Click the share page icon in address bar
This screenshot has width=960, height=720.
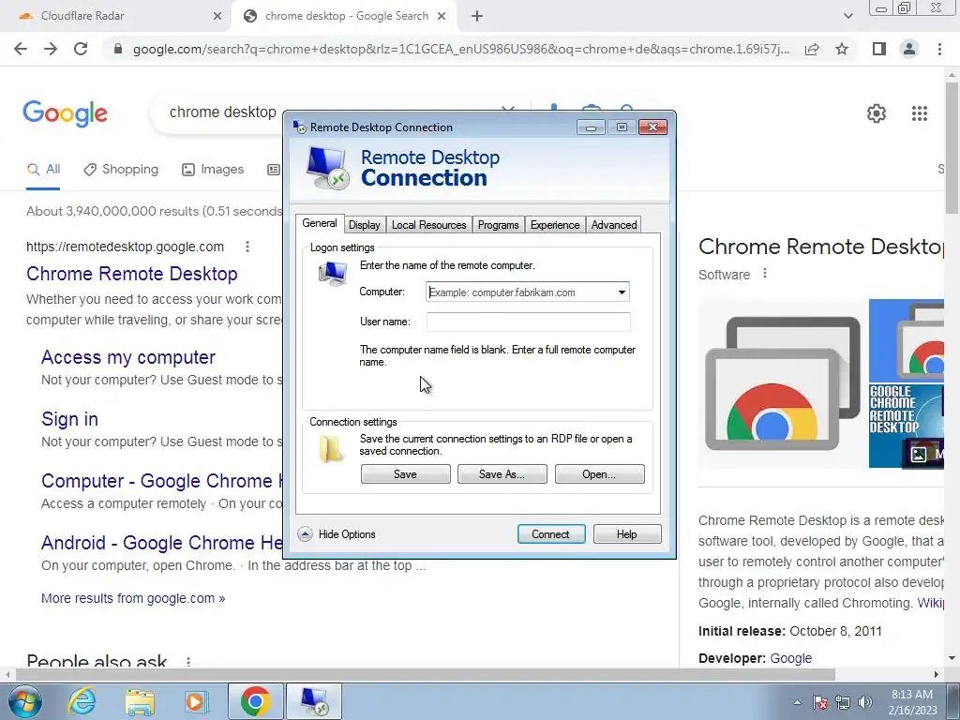coord(812,49)
